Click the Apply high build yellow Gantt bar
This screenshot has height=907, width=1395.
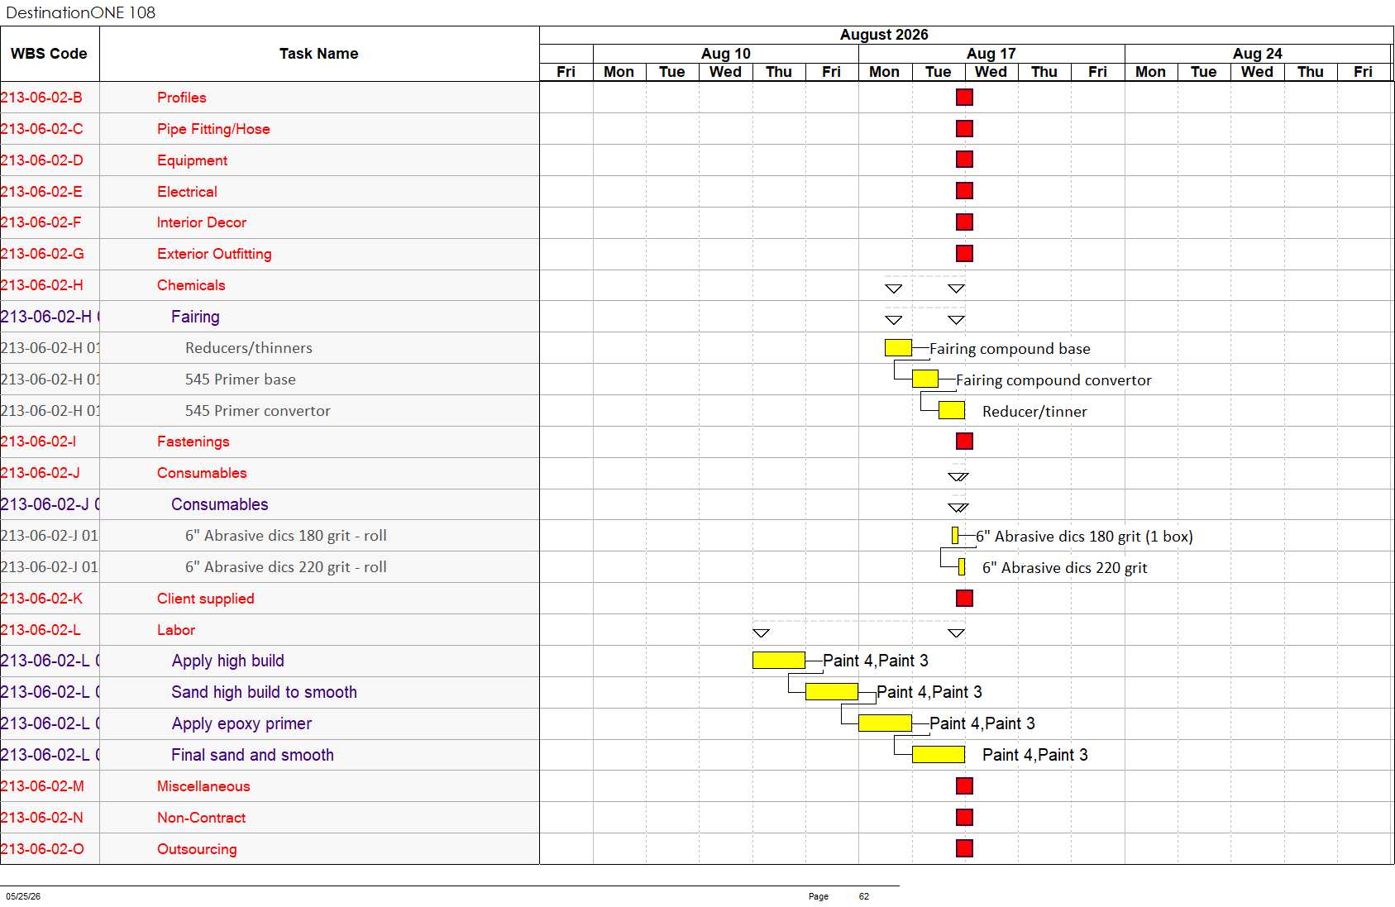point(779,660)
